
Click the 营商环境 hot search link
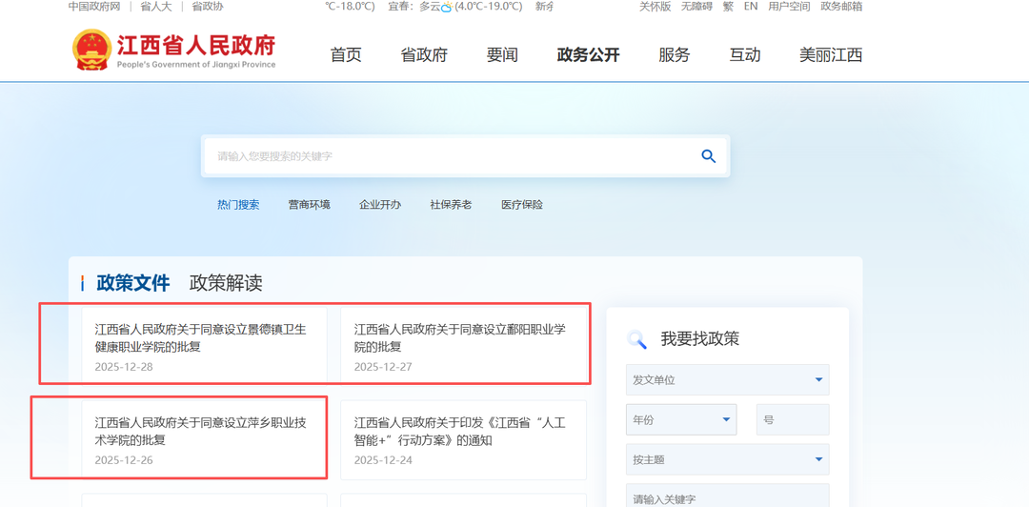(x=309, y=205)
